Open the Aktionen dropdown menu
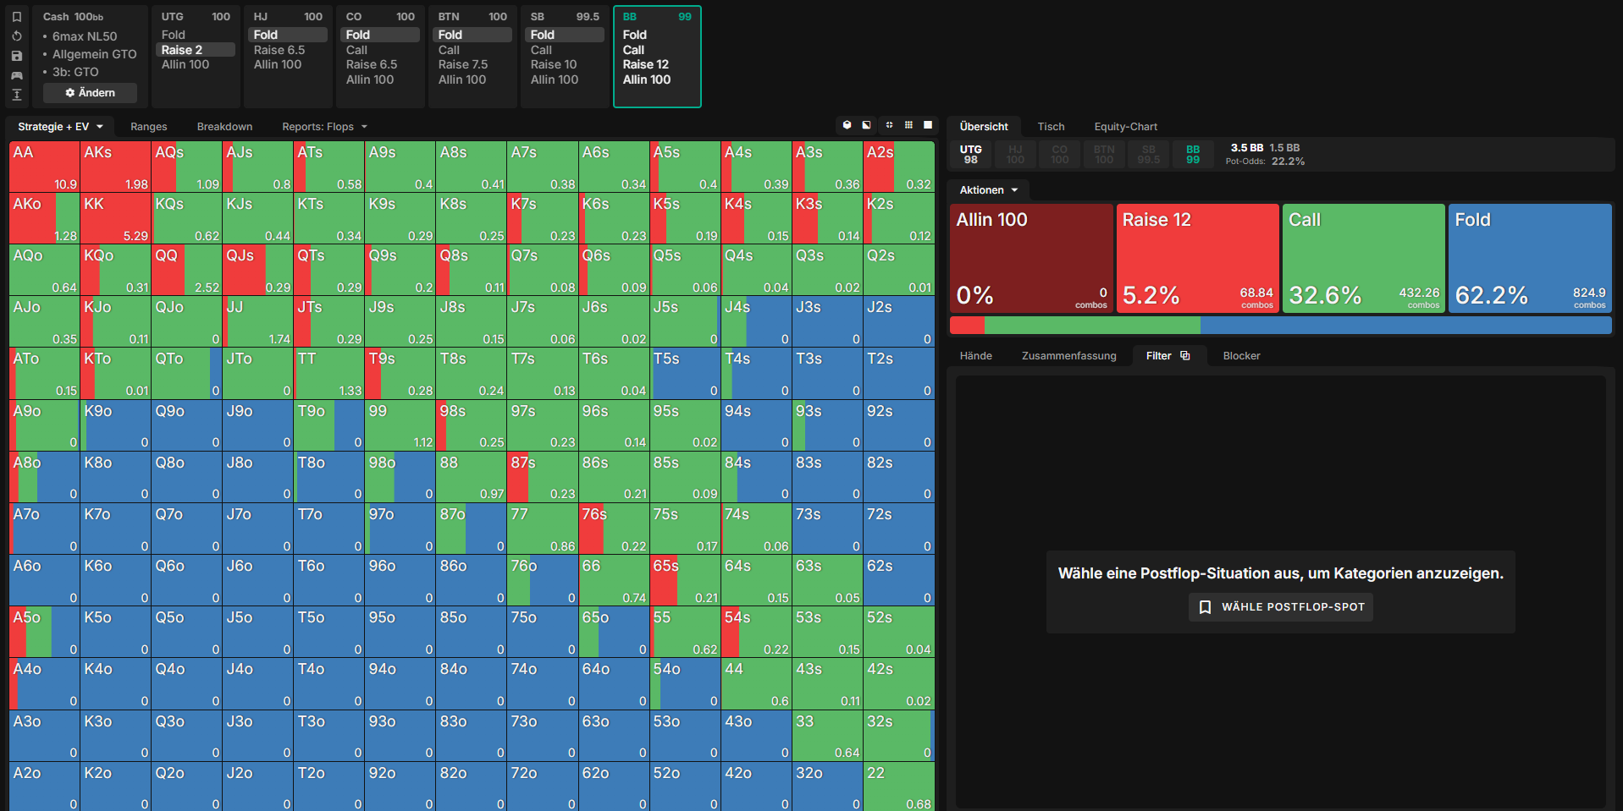Image resolution: width=1623 pixels, height=811 pixels. coord(989,190)
